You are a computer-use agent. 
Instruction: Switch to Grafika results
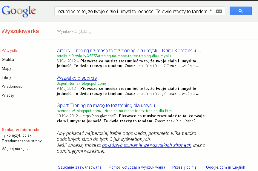[8, 59]
